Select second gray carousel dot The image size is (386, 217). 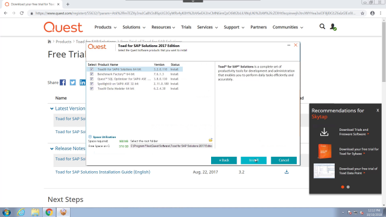[348, 187]
